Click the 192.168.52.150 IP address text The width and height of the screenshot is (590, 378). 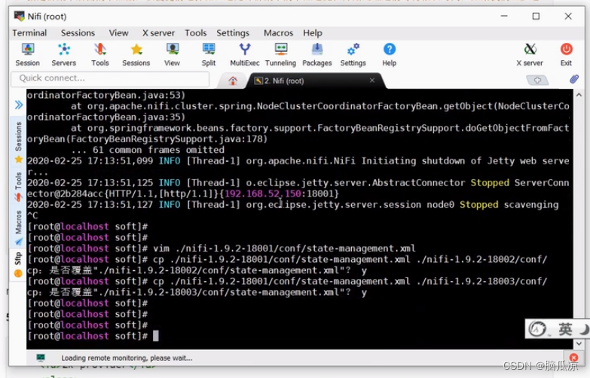tap(263, 194)
